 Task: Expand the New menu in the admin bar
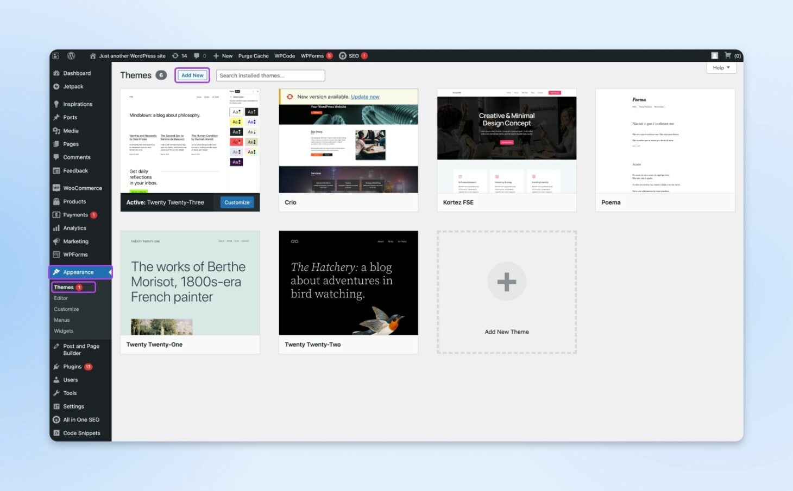[x=223, y=55]
